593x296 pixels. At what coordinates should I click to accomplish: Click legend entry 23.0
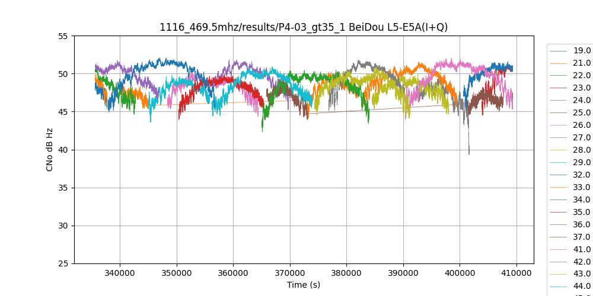(x=582, y=88)
